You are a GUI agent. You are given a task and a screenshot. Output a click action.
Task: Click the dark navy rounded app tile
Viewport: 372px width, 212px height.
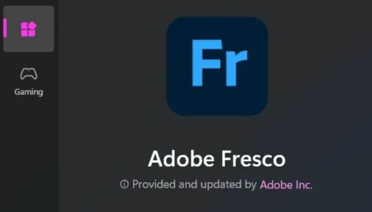point(217,66)
